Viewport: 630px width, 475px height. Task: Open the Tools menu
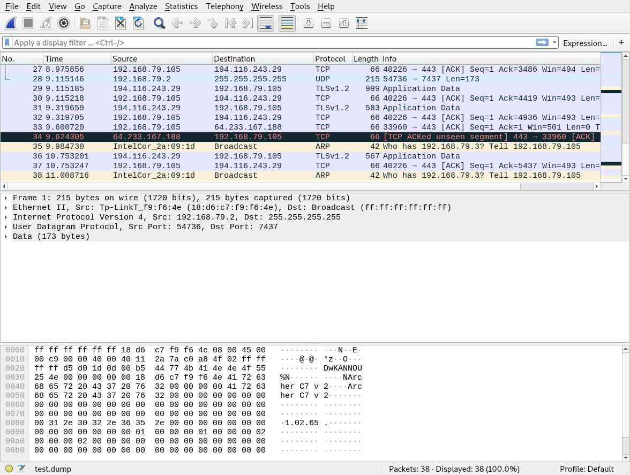[300, 6]
